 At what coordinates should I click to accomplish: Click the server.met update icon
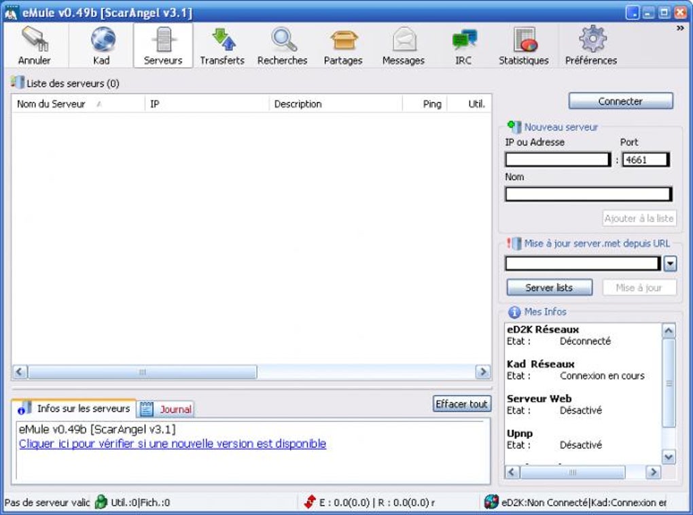coord(514,243)
